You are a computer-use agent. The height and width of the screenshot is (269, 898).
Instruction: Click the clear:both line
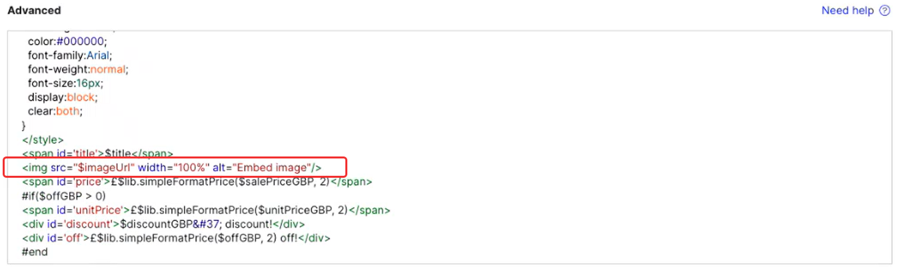click(x=55, y=111)
